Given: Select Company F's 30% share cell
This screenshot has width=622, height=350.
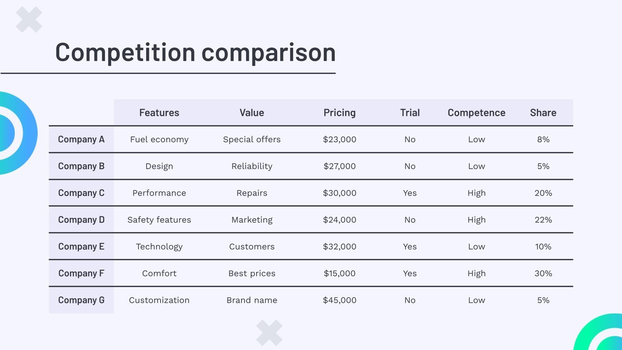Looking at the screenshot, I should click(543, 273).
